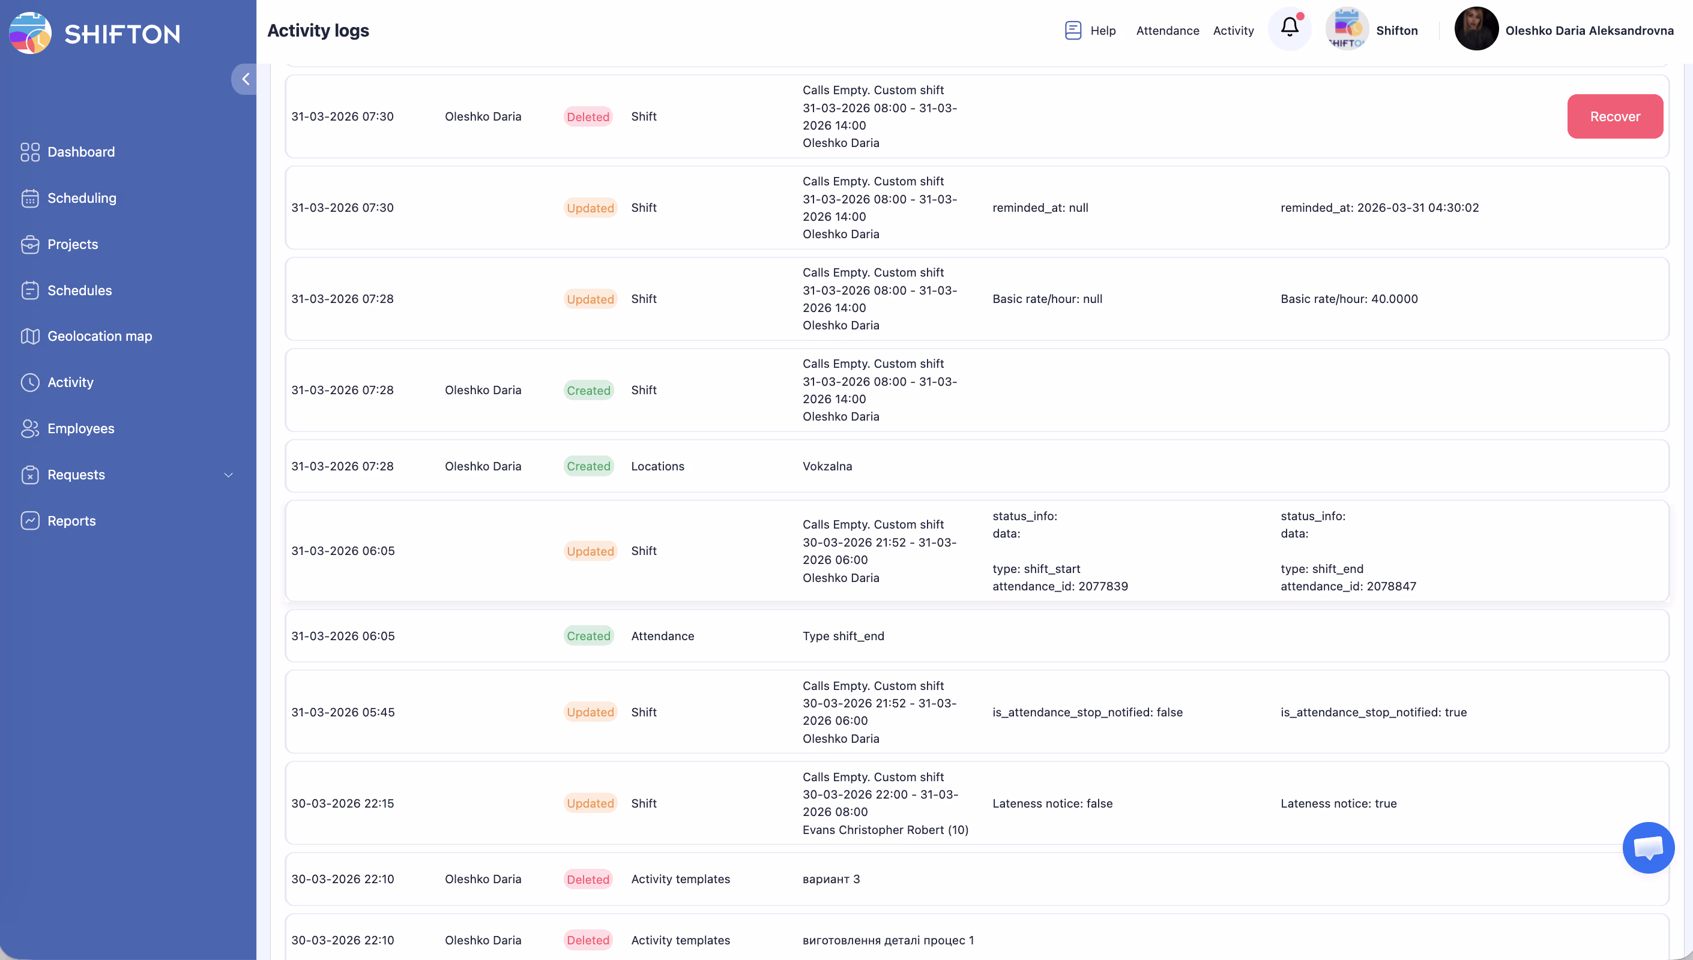The image size is (1693, 960).
Task: Click the Dashboard grid icon
Action: click(29, 152)
